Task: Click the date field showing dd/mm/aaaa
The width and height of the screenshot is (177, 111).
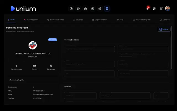Action: [143, 74]
